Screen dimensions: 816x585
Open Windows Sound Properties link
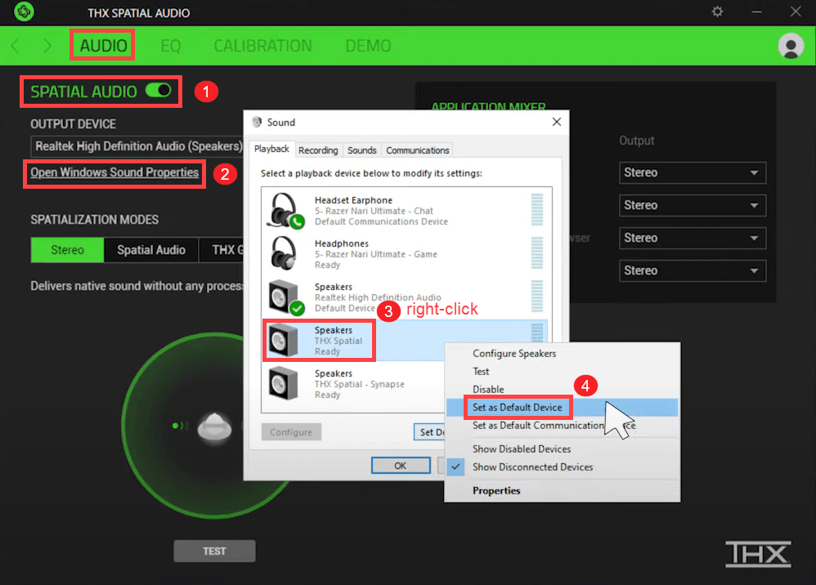tap(114, 172)
